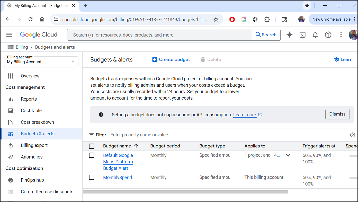Activate Cloud Shell terminal icon
Image resolution: width=358 pixels, height=202 pixels.
[302, 35]
